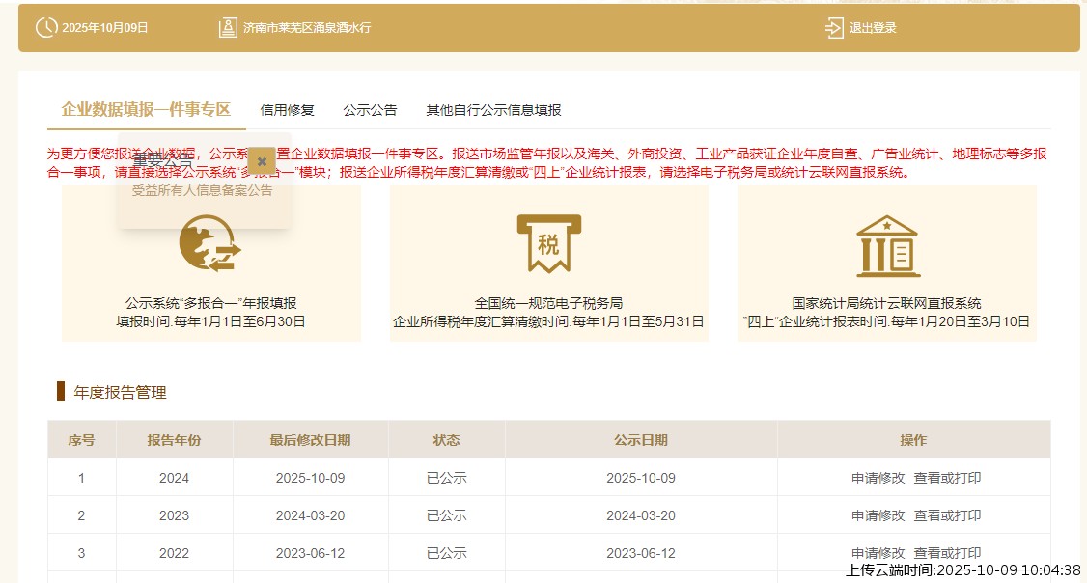Screen dimensions: 1087x583
Task: Open 其他自行公示信息填报 tab
Action: point(493,110)
